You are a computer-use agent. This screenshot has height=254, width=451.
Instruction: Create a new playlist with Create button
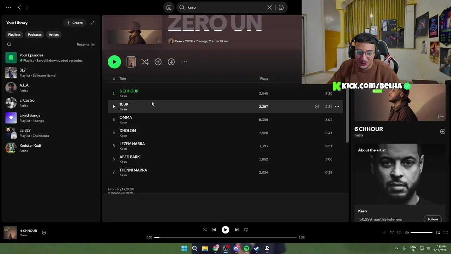click(75, 23)
